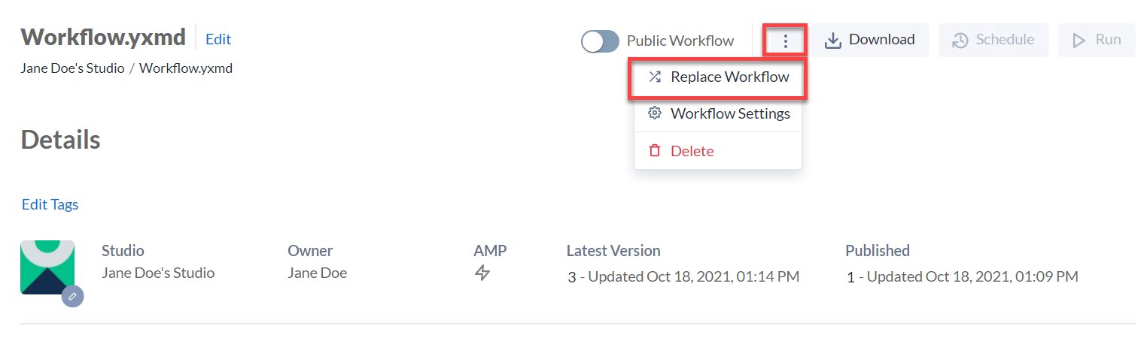Click the play triangle icon for Run
Screen dimensions: 1144x344
(1079, 41)
